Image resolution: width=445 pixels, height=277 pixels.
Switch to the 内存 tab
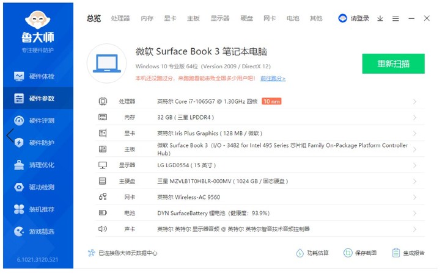pyautogui.click(x=147, y=19)
